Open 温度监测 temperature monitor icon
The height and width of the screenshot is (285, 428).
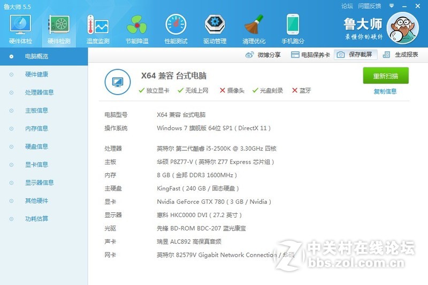coord(98,25)
